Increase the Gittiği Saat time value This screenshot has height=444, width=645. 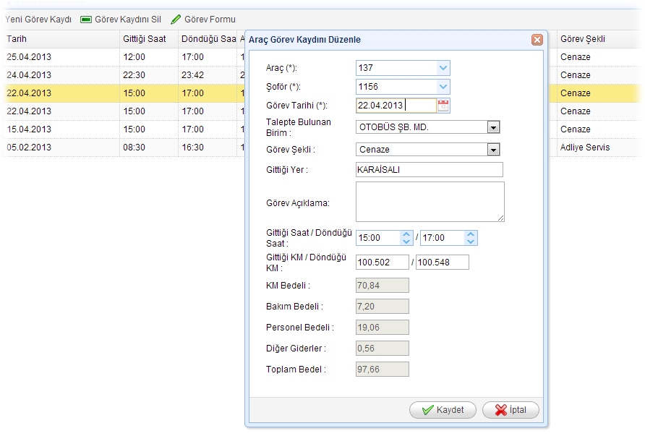[406, 234]
